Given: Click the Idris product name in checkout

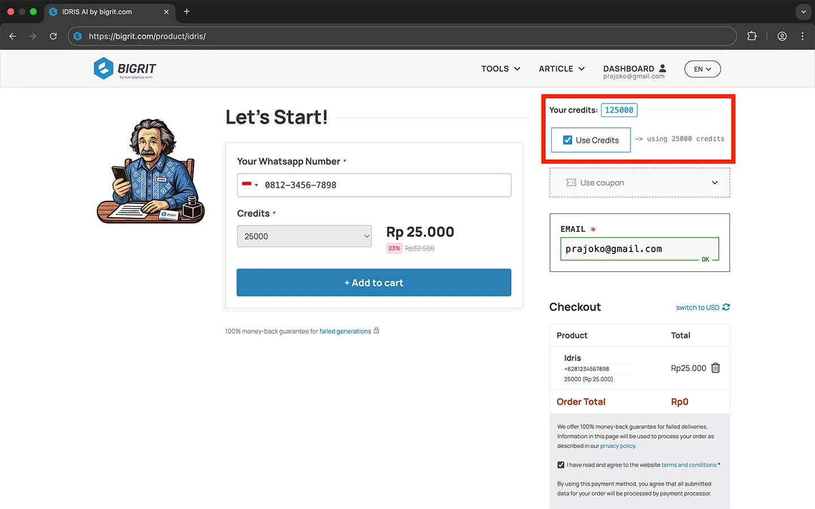Looking at the screenshot, I should point(572,358).
